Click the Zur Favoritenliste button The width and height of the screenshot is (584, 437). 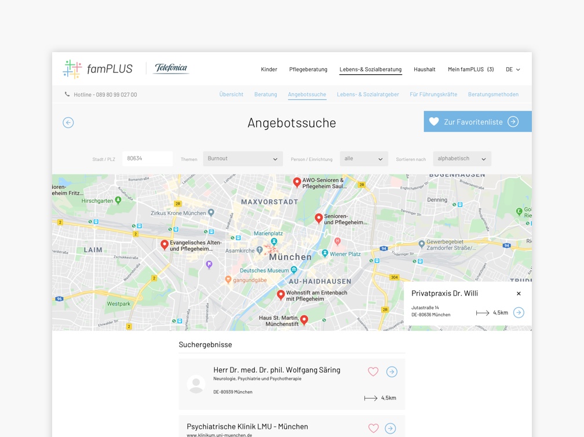pyautogui.click(x=477, y=122)
